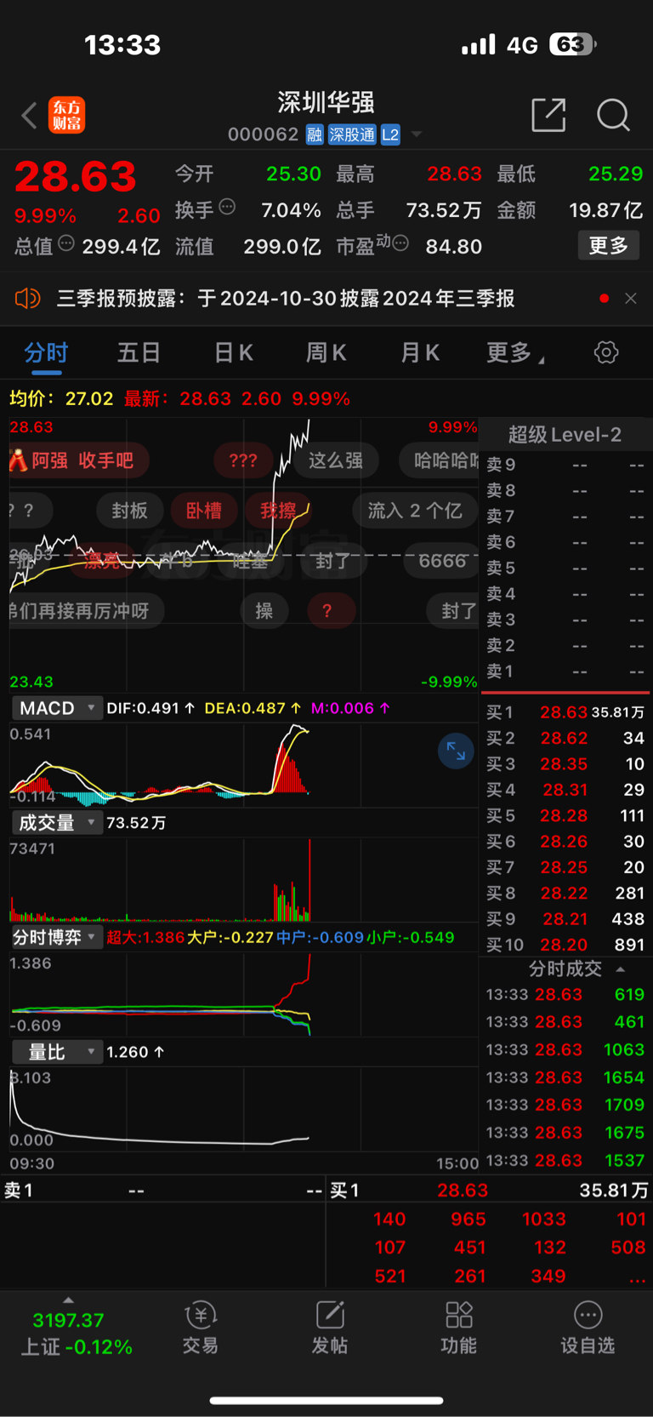Open the 功能 functions icon
Screen dimensions: 653x1417
pyautogui.click(x=458, y=1328)
